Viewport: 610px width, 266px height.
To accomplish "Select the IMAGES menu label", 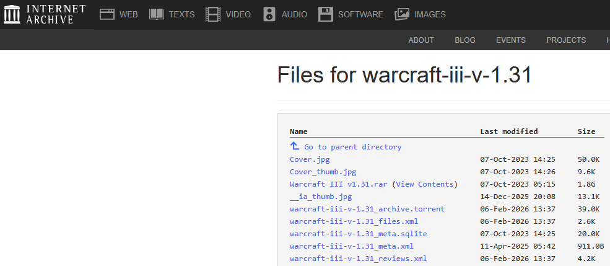I will coord(430,14).
